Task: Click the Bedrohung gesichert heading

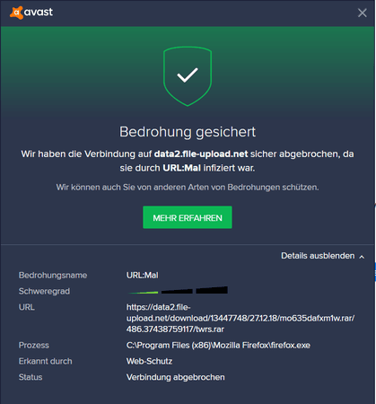Action: tap(188, 132)
